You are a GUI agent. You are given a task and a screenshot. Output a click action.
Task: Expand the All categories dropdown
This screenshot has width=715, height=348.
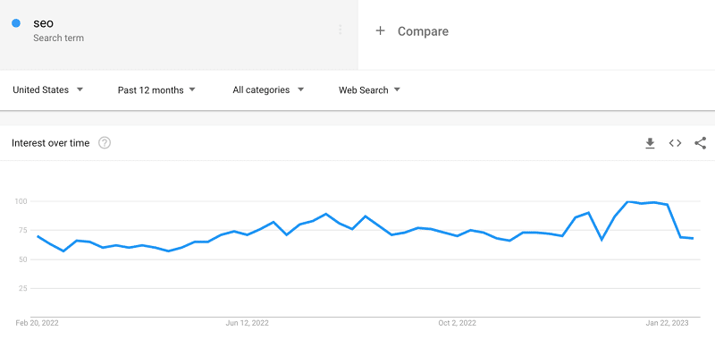(x=268, y=90)
